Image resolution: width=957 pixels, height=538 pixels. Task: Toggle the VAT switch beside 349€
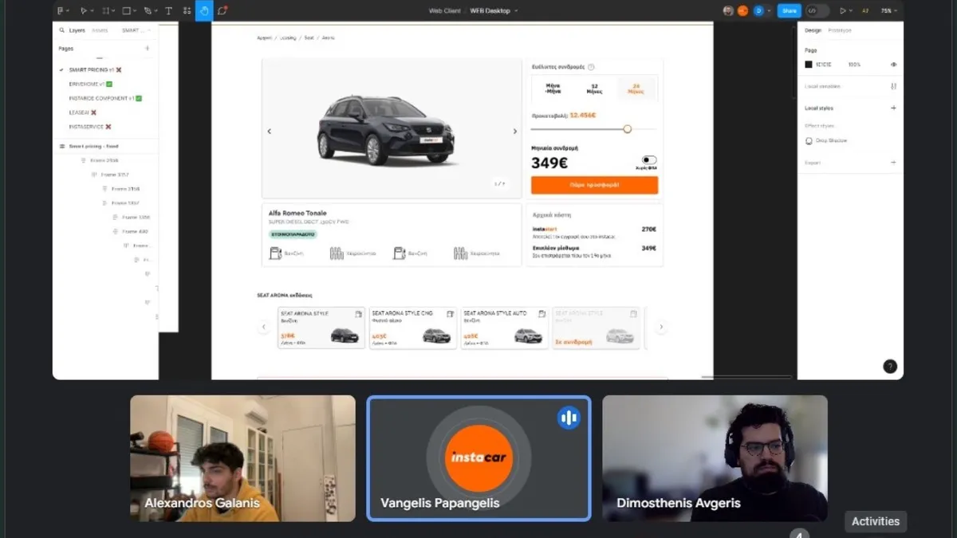[x=649, y=160]
